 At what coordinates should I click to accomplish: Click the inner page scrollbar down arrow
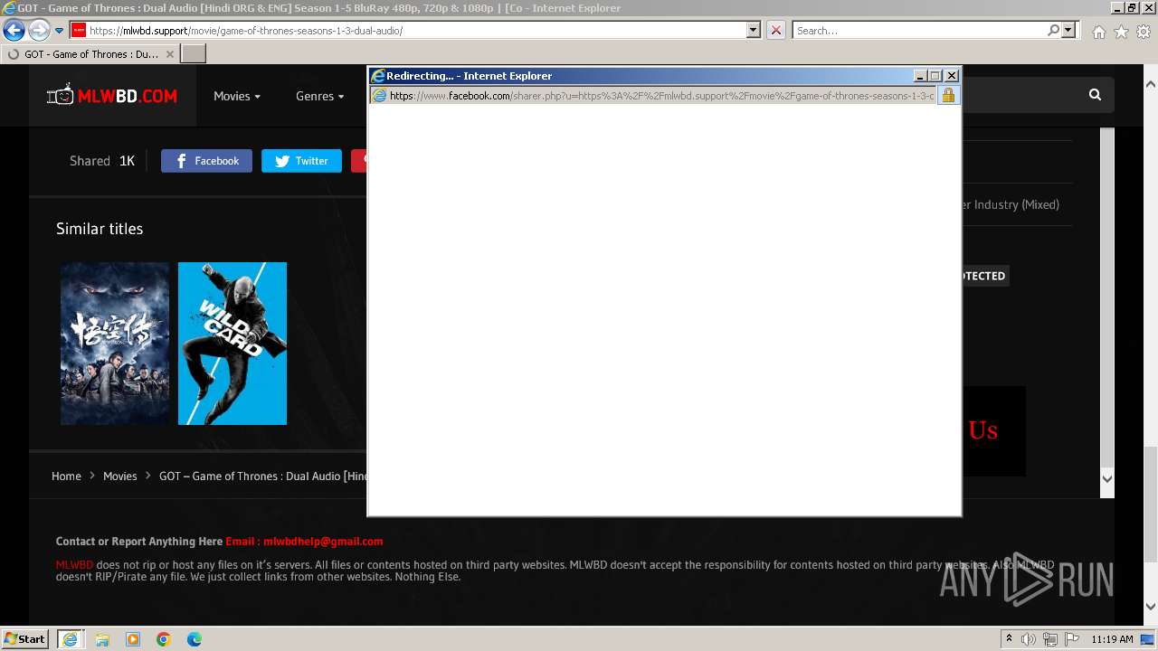1106,478
